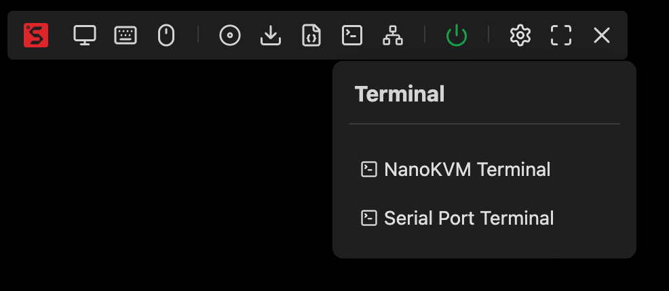Viewport: 669px width, 291px height.
Task: Open the settings gear icon
Action: tap(520, 35)
